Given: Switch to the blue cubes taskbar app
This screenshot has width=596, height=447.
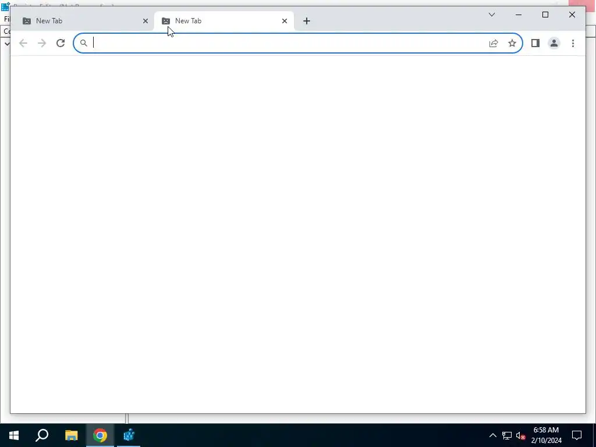Looking at the screenshot, I should click(129, 435).
